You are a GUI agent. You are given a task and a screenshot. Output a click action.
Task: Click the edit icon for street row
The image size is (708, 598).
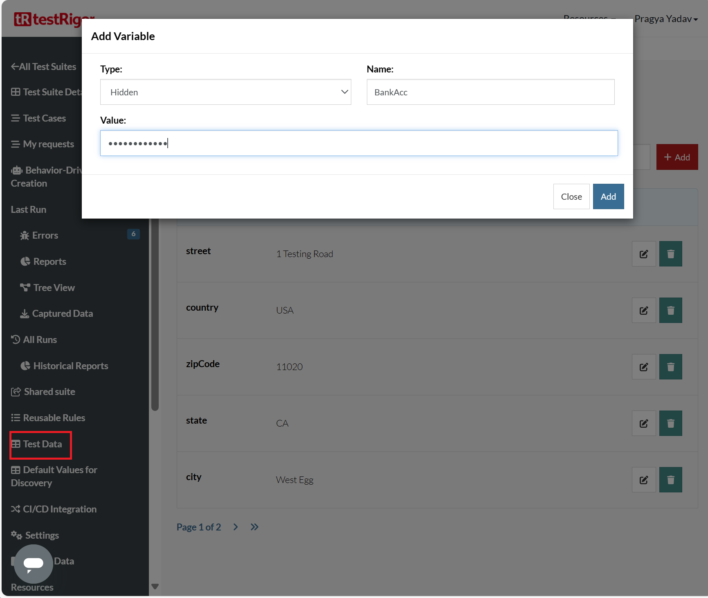click(x=643, y=254)
